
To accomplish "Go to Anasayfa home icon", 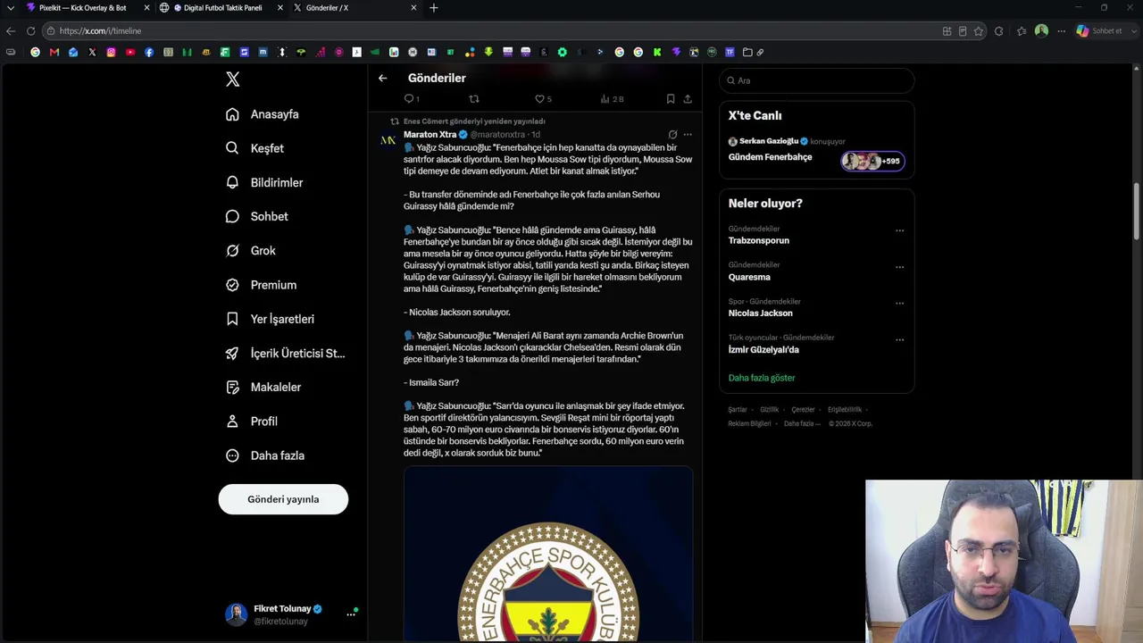I will pos(232,114).
